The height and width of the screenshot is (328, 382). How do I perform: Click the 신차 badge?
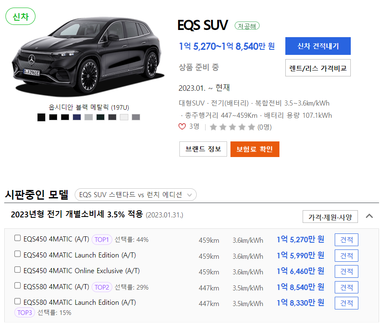tap(20, 16)
